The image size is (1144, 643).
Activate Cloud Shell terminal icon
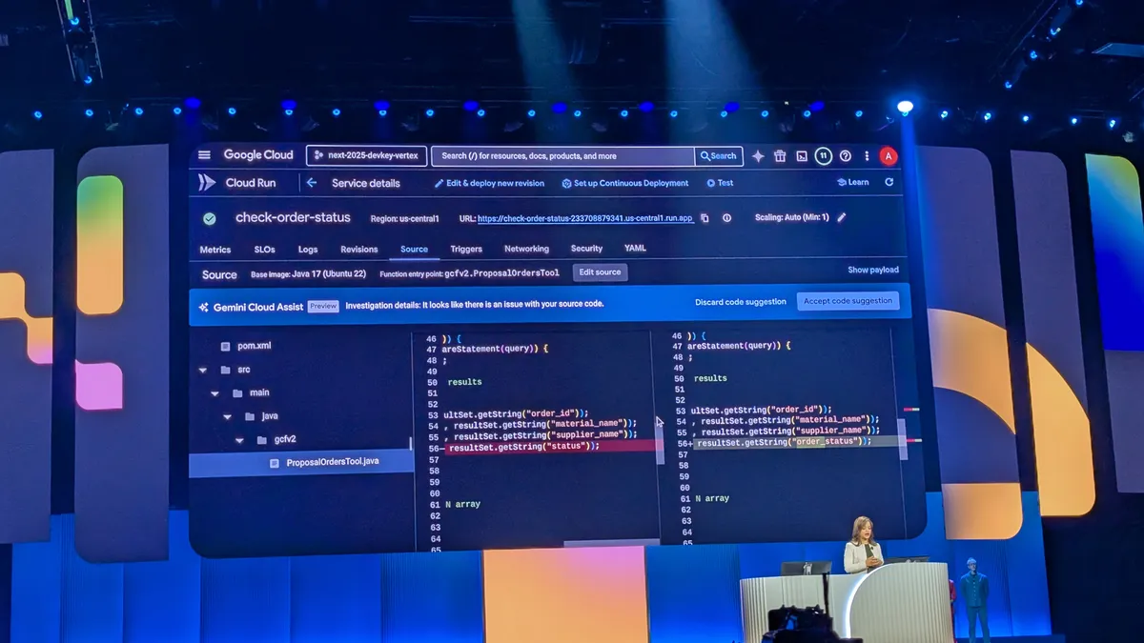802,156
